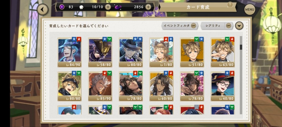282x127 pixels.
Task: Click the card list scrollbar handle
Action: 241,47
